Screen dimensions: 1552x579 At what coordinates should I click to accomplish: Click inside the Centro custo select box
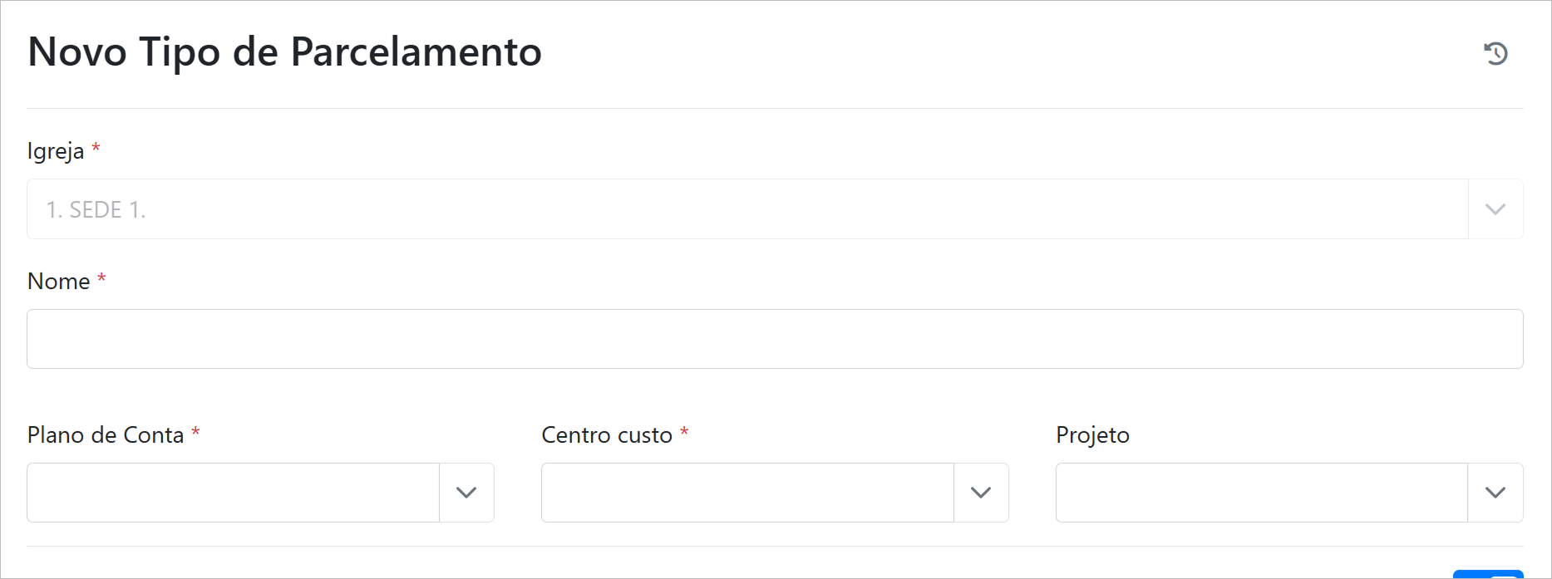pos(746,493)
